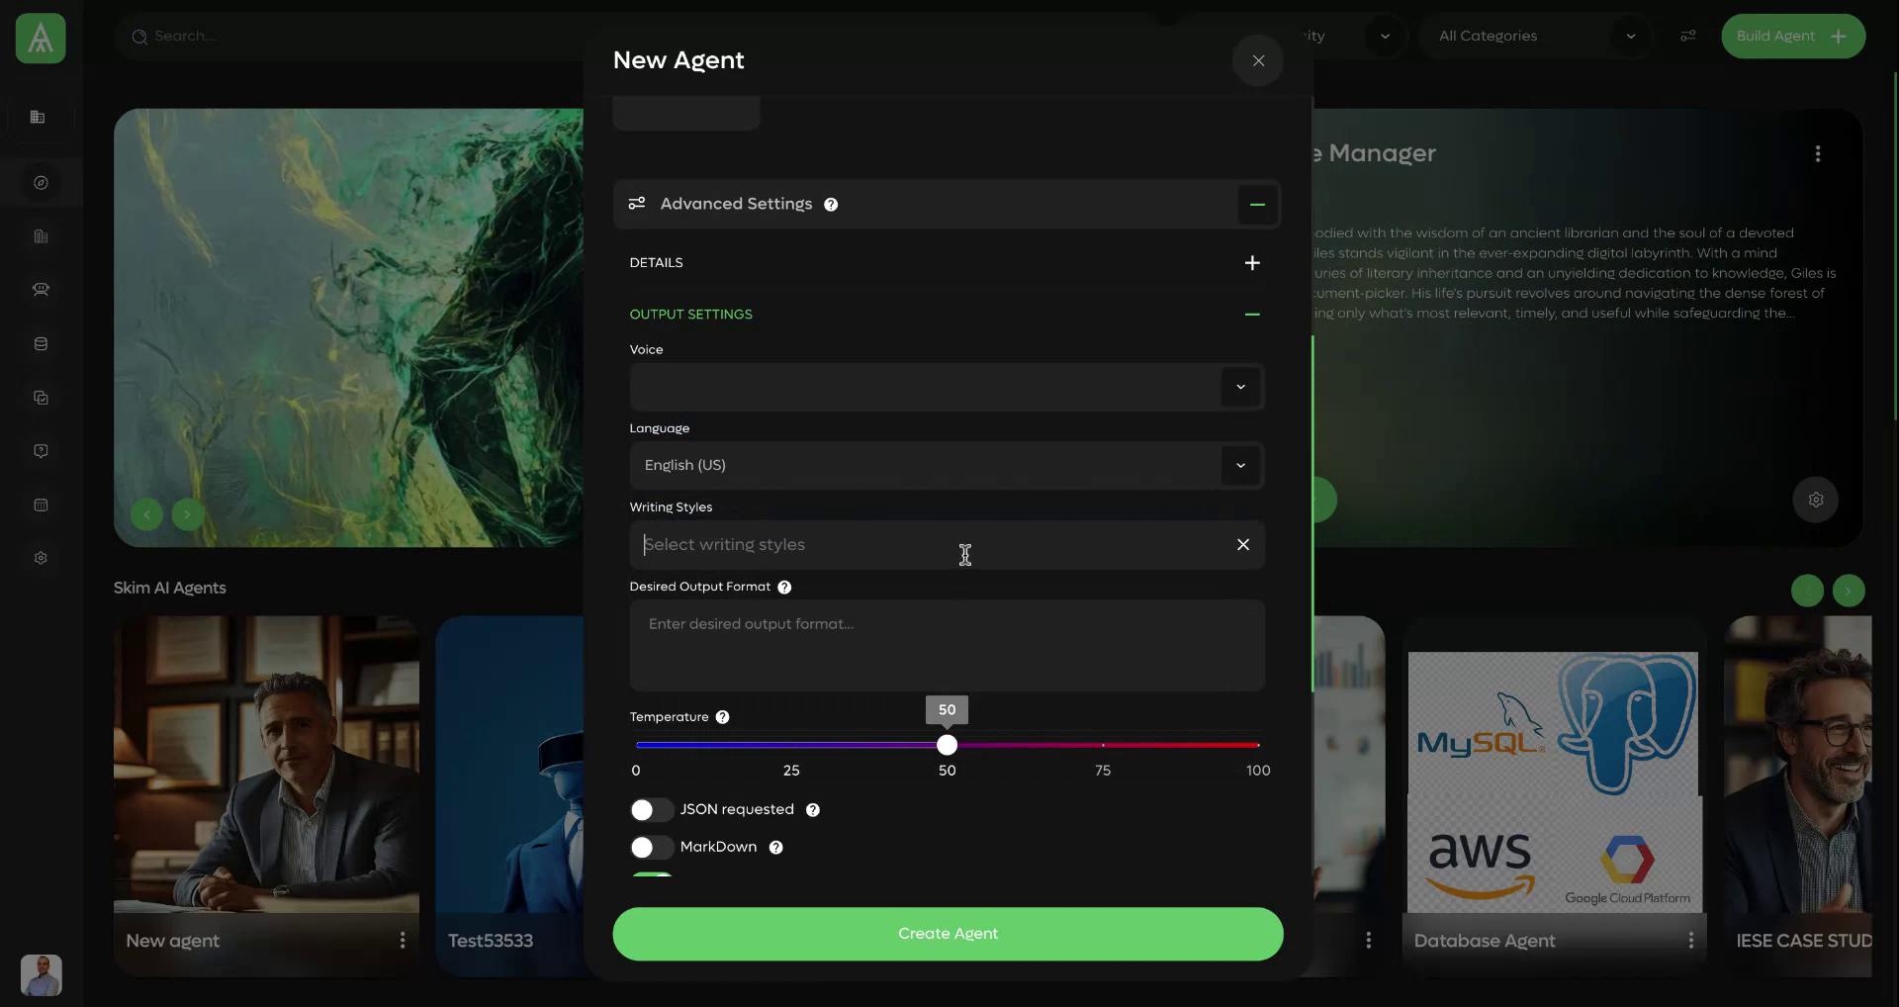Open the help icon next to Temperature
The height and width of the screenshot is (1007, 1899).
722,717
